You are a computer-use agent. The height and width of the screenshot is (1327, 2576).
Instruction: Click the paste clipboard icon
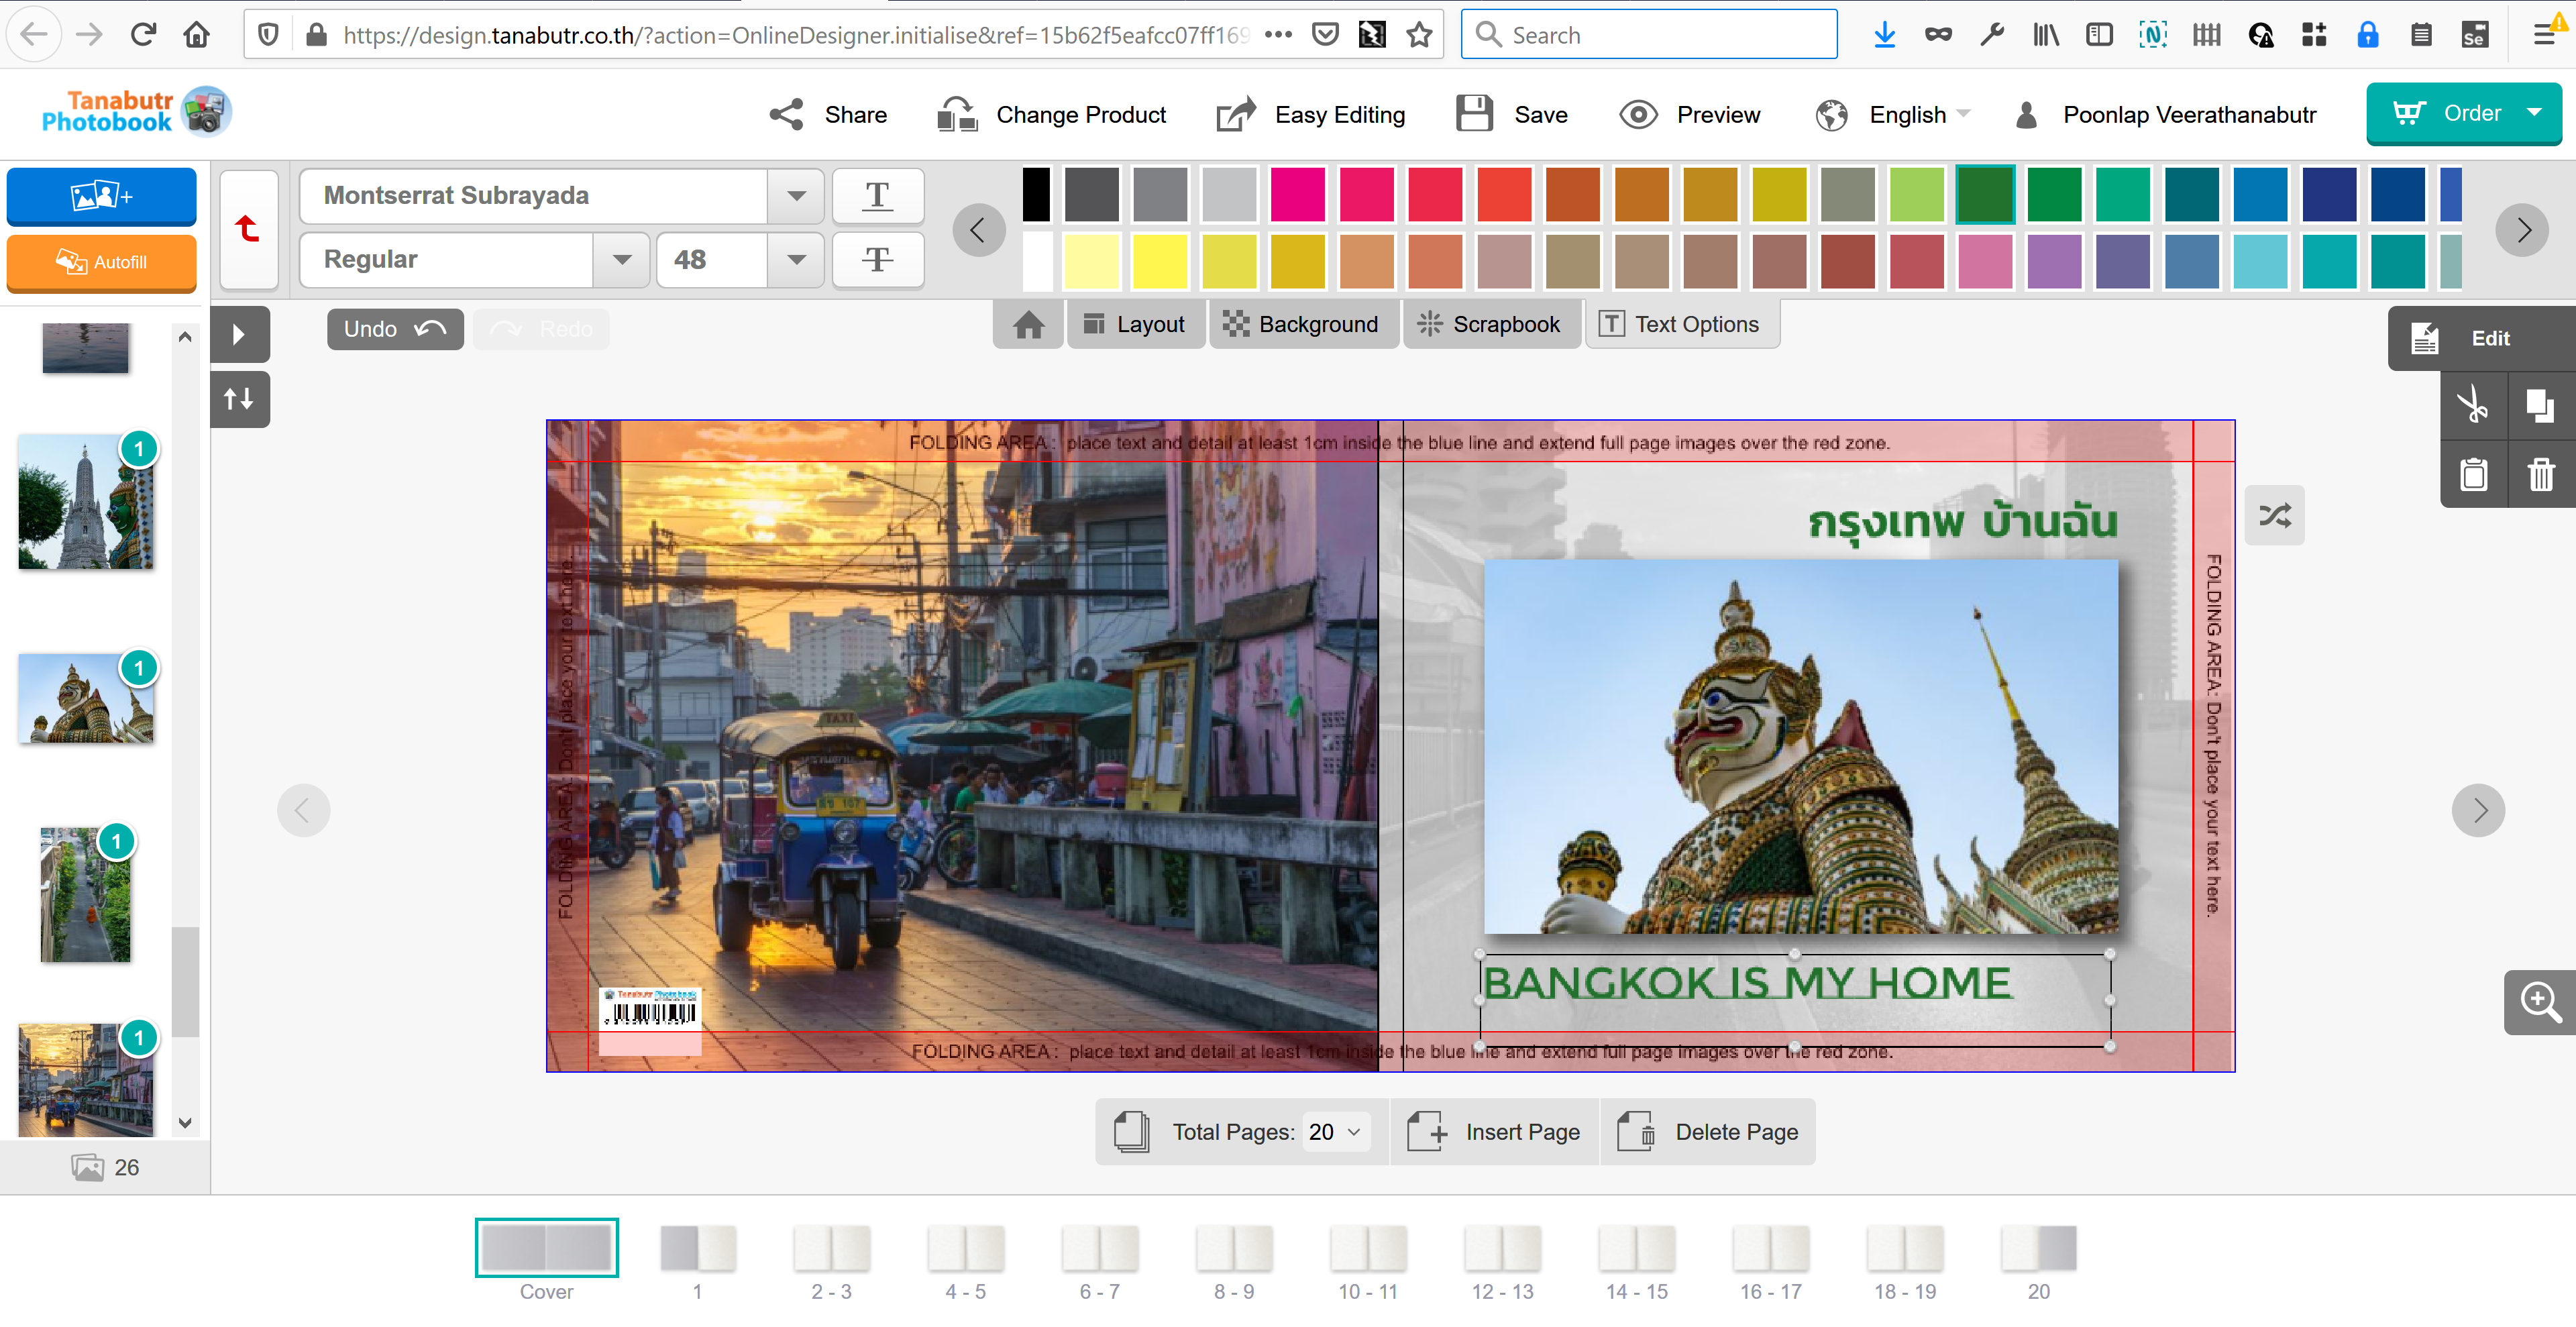[2473, 474]
